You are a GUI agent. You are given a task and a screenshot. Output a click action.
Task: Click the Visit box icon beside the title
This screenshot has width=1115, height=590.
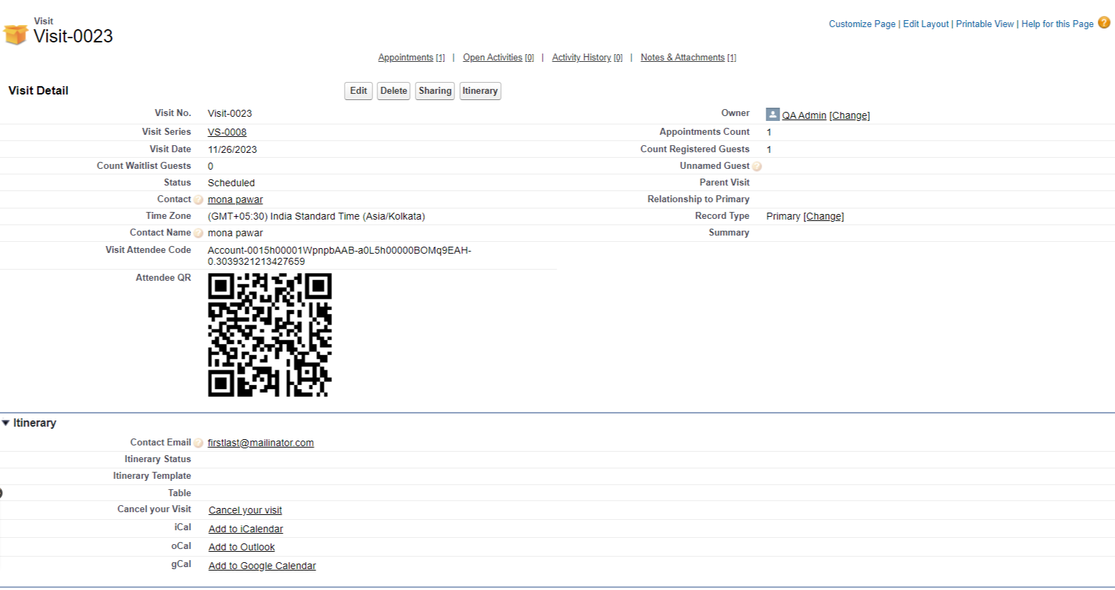(15, 34)
